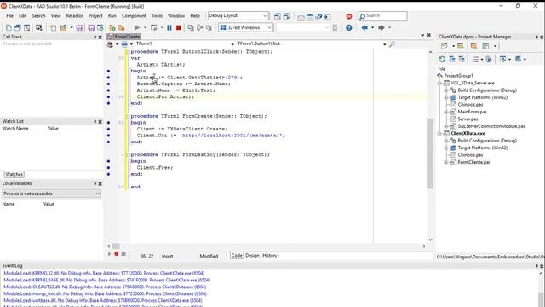Open the Refactor menu
The width and height of the screenshot is (545, 307).
[74, 16]
